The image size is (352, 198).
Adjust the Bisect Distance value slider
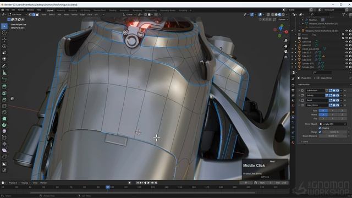click(x=333, y=136)
